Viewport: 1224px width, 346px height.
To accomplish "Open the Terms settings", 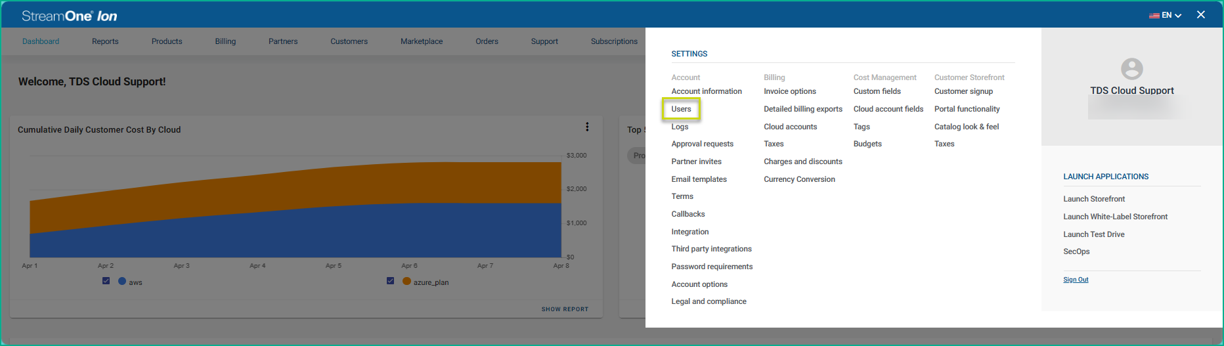I will [x=682, y=196].
